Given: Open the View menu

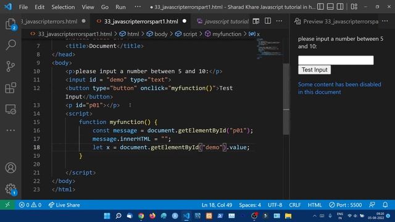Looking at the screenshot, I should pos(88,7).
